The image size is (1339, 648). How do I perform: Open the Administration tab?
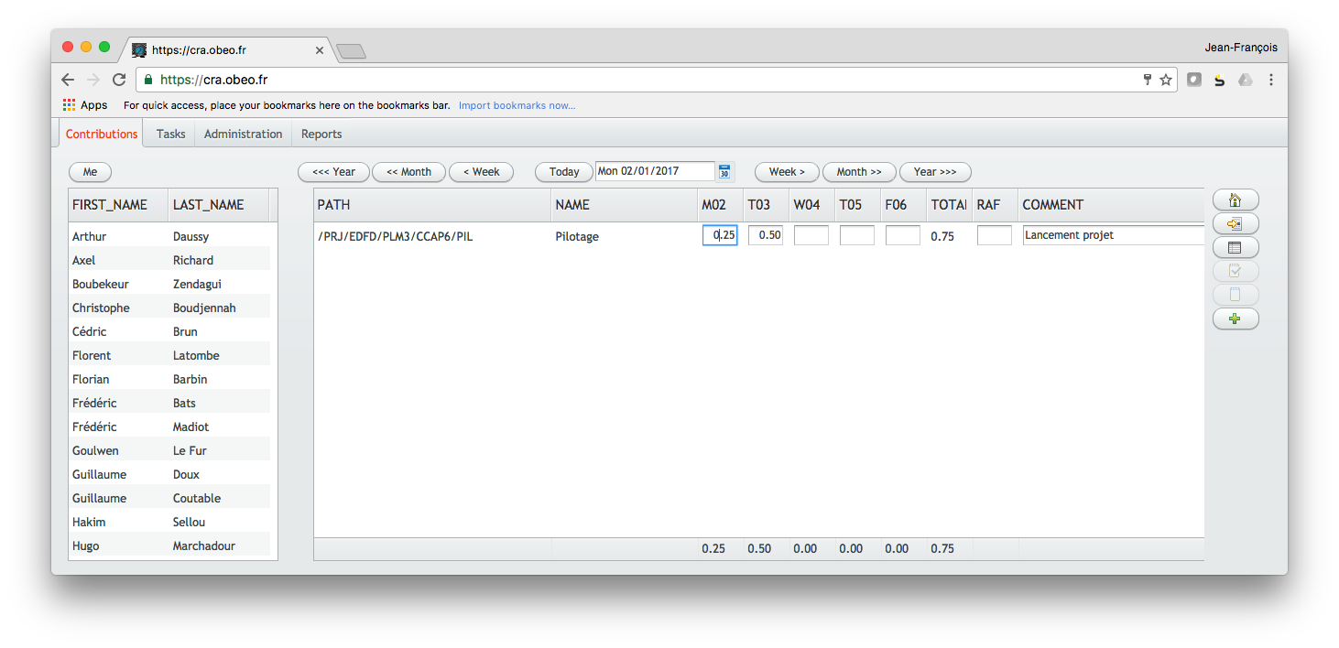[243, 134]
